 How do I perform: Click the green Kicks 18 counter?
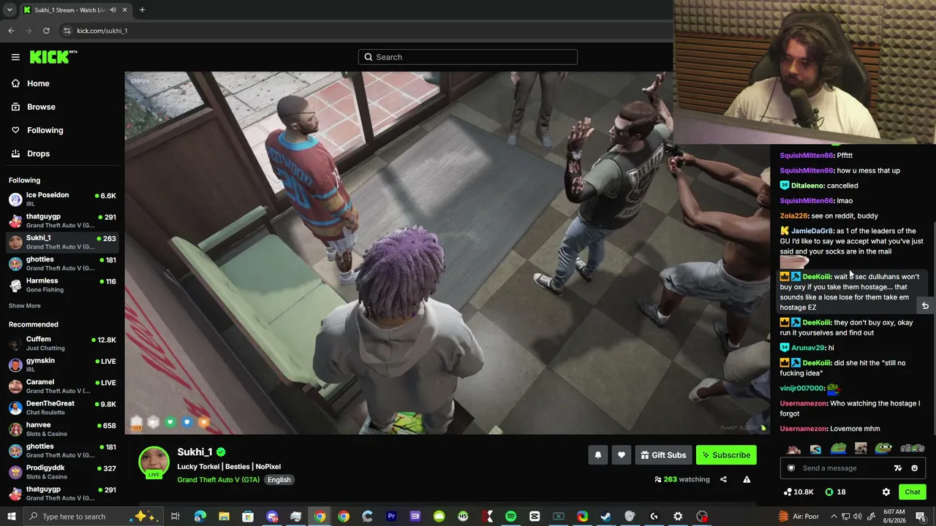pyautogui.click(x=835, y=492)
